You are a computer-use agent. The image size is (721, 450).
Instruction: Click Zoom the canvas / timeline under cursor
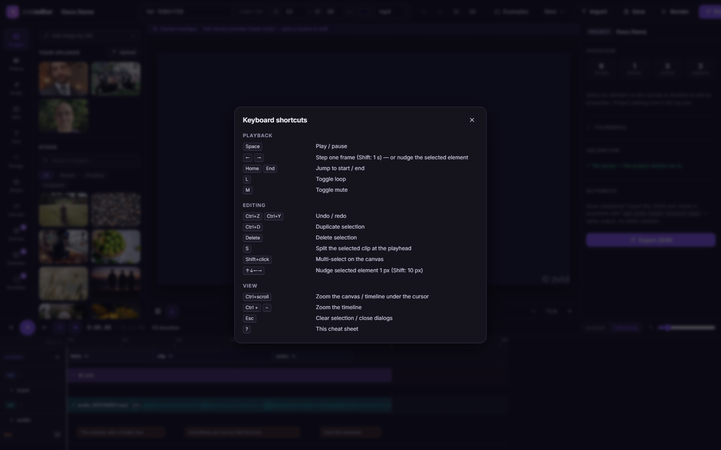point(372,297)
